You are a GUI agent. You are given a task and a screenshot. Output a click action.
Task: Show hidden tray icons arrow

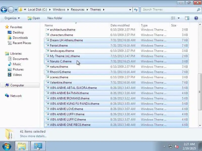pos(164,146)
